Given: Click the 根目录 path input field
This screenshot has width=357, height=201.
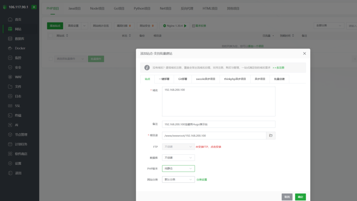Looking at the screenshot, I should click(214, 136).
